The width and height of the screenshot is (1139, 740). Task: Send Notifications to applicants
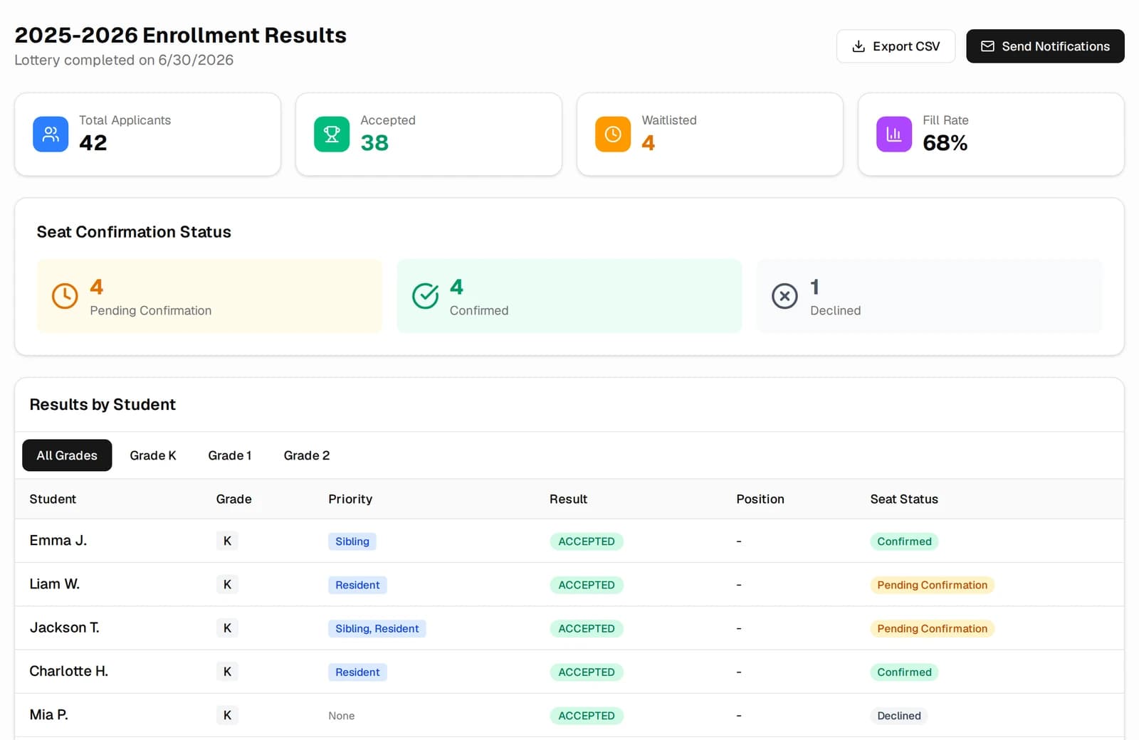[x=1045, y=46]
